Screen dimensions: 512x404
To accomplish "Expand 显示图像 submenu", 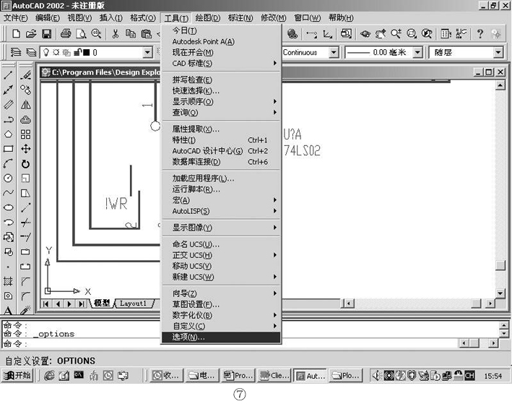I will pos(222,228).
